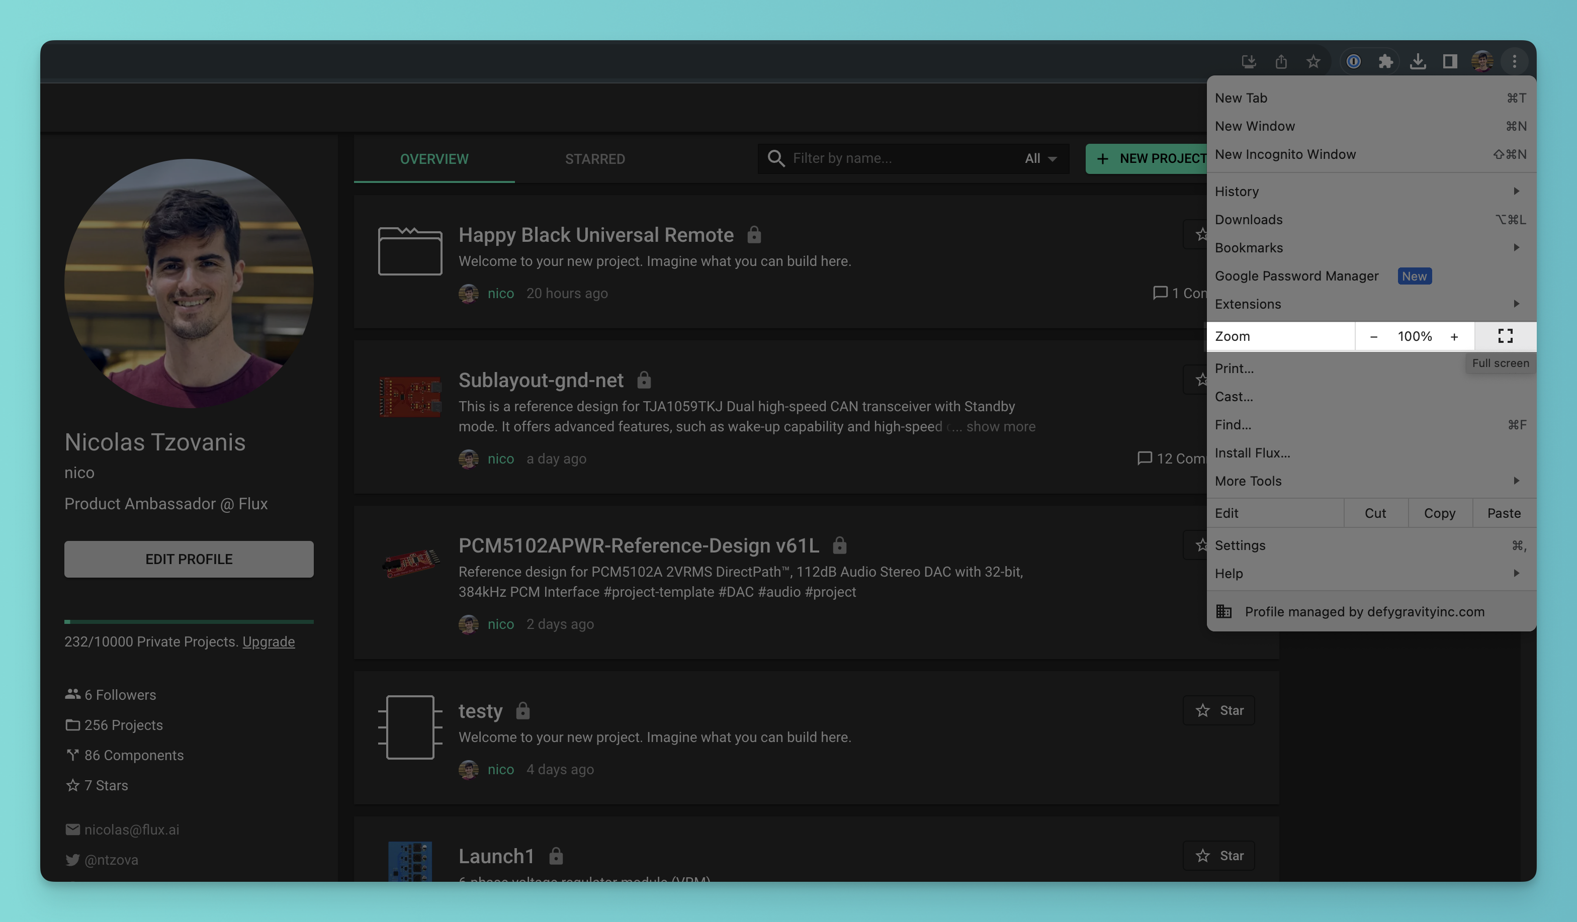This screenshot has width=1577, height=922.
Task: Click the private projects usage progress bar
Action: pyautogui.click(x=189, y=622)
